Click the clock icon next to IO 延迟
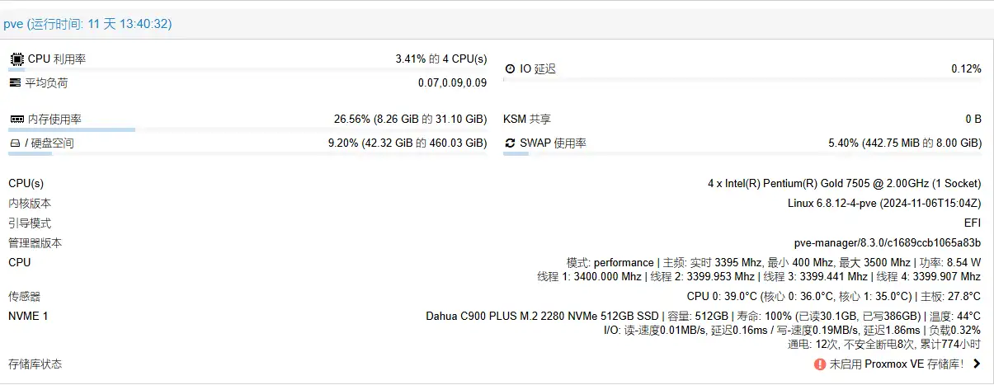The width and height of the screenshot is (994, 385). tap(510, 69)
